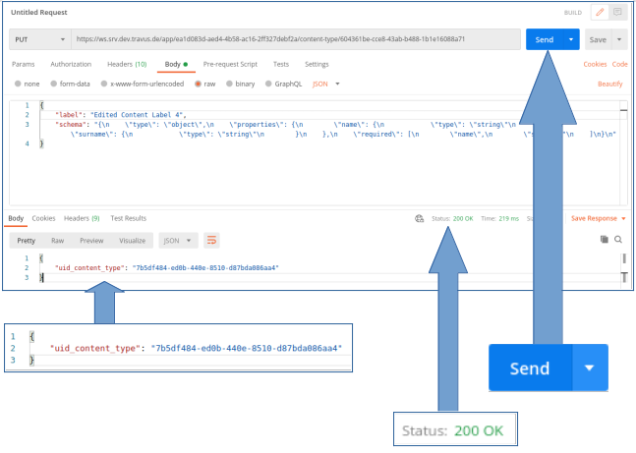Select the 'none' body type
This screenshot has height=453, width=636.
click(x=27, y=84)
